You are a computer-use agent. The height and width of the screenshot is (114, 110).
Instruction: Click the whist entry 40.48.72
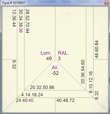[x=65, y=100]
